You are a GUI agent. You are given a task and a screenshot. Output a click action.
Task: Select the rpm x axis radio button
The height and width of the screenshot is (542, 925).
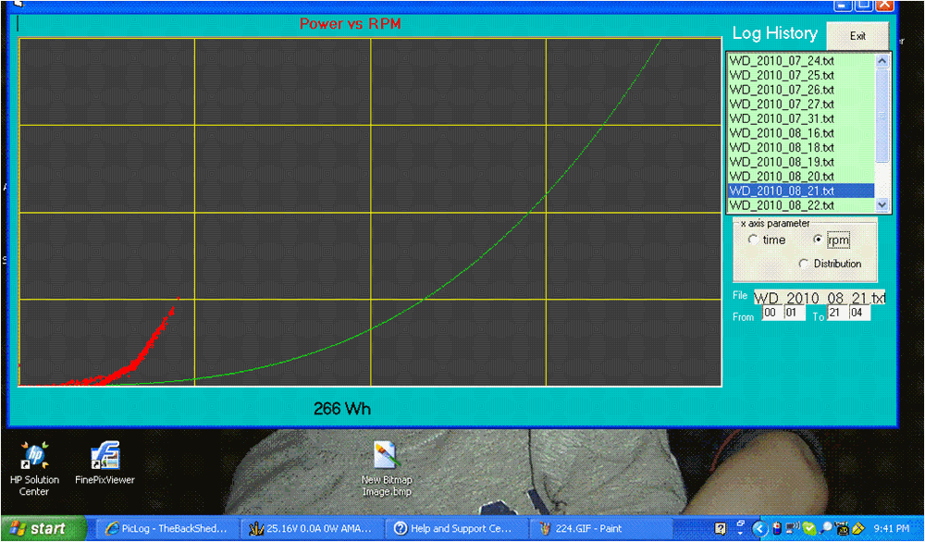(818, 240)
